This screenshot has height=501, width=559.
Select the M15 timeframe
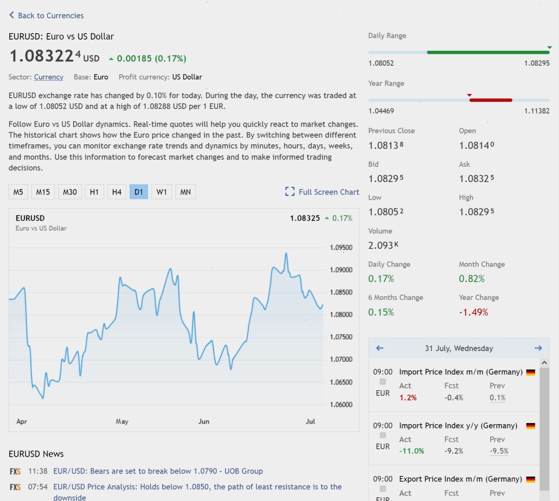pos(43,192)
